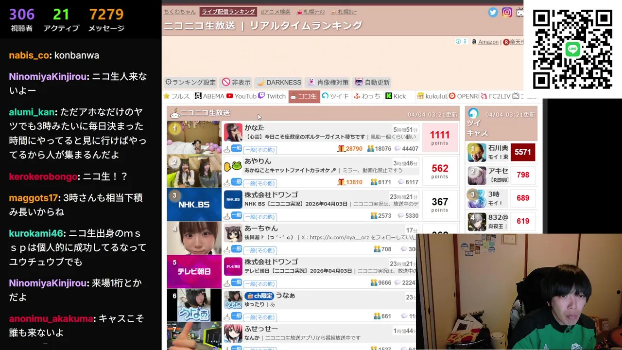Open アキセ rank 2 TwitCasting entry
The height and width of the screenshot is (350, 622).
click(501, 175)
